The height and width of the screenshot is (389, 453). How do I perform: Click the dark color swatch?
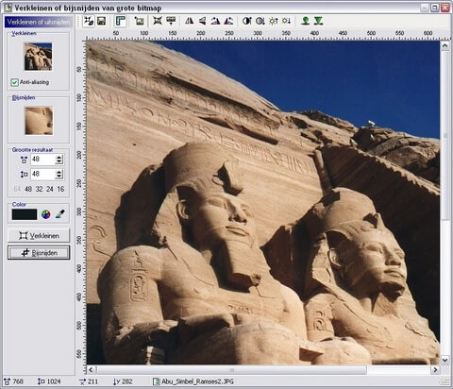pyautogui.click(x=25, y=214)
